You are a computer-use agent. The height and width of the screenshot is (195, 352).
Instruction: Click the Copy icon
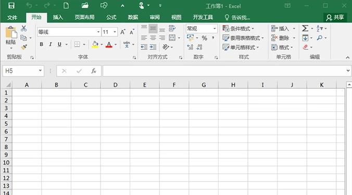coord(23,37)
